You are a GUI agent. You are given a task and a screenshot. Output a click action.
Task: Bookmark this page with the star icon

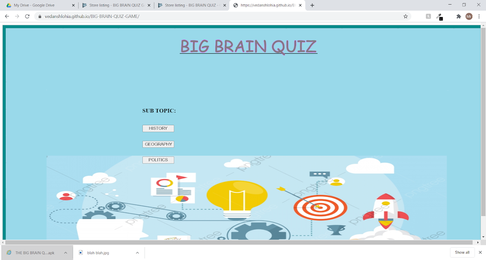pos(406,16)
